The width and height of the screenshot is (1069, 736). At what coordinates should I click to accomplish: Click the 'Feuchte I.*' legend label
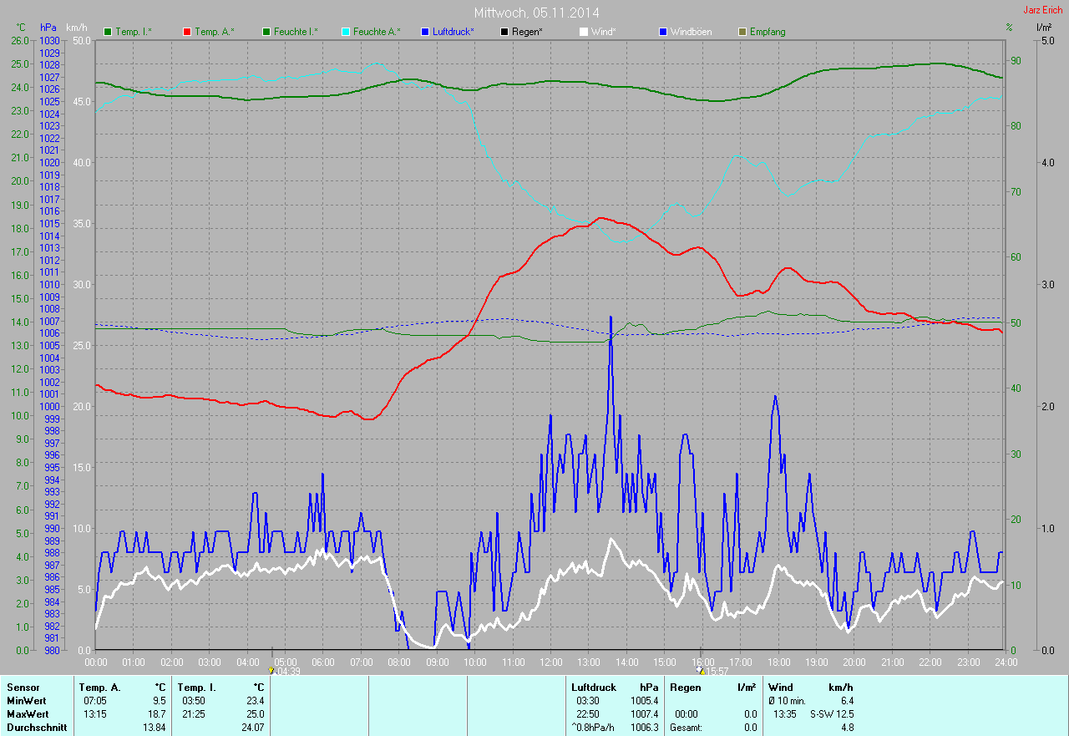[296, 32]
